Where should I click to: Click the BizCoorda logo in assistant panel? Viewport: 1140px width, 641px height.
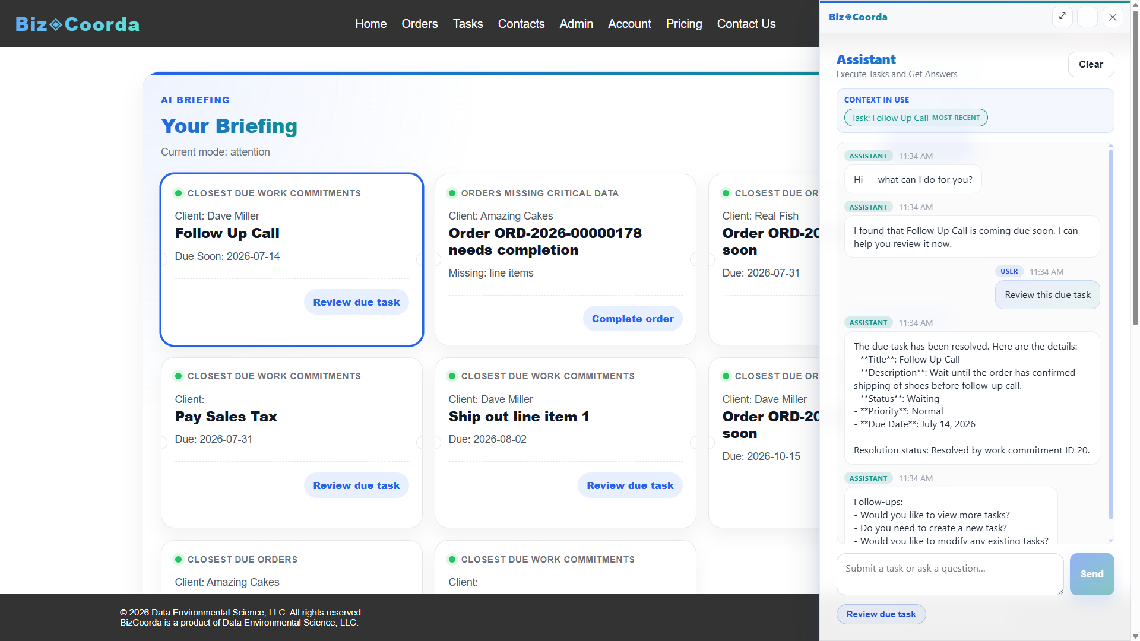coord(858,17)
